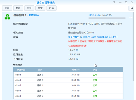Click the Synology Hybrid RAID (SHR) text
The width and height of the screenshot is (136, 100).
[x=84, y=24]
